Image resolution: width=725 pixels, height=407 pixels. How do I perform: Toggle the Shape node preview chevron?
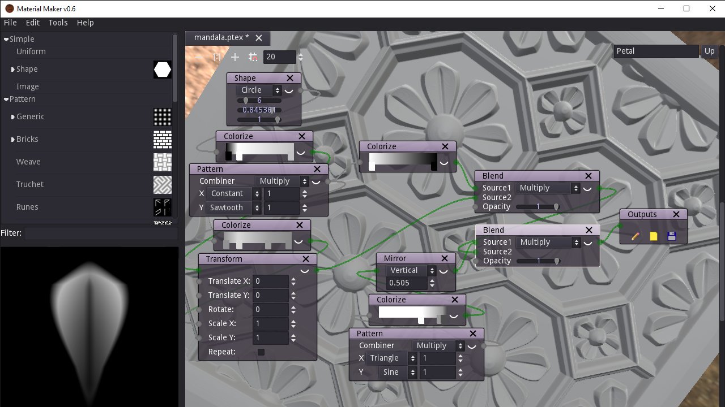289,90
